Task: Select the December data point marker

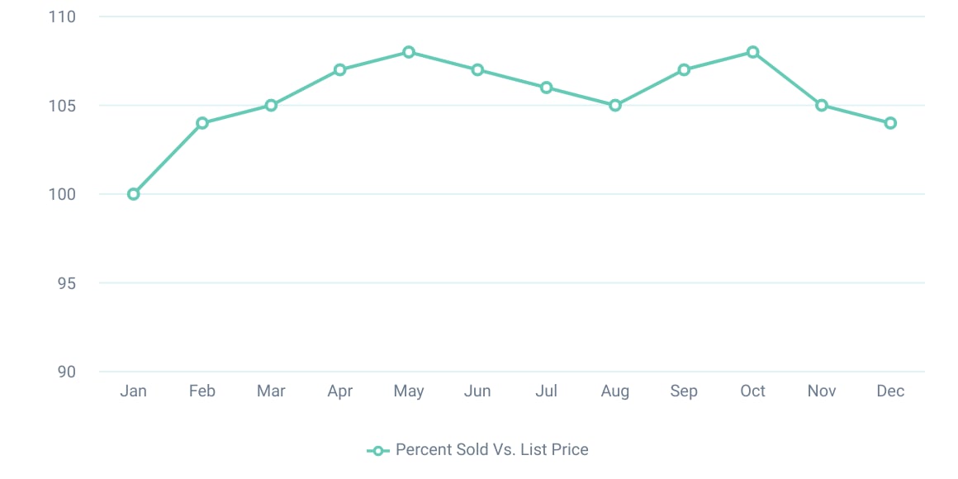Action: [890, 123]
